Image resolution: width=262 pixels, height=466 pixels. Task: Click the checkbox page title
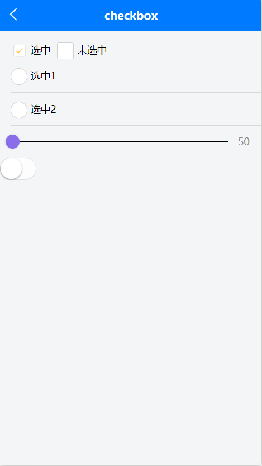pos(131,16)
